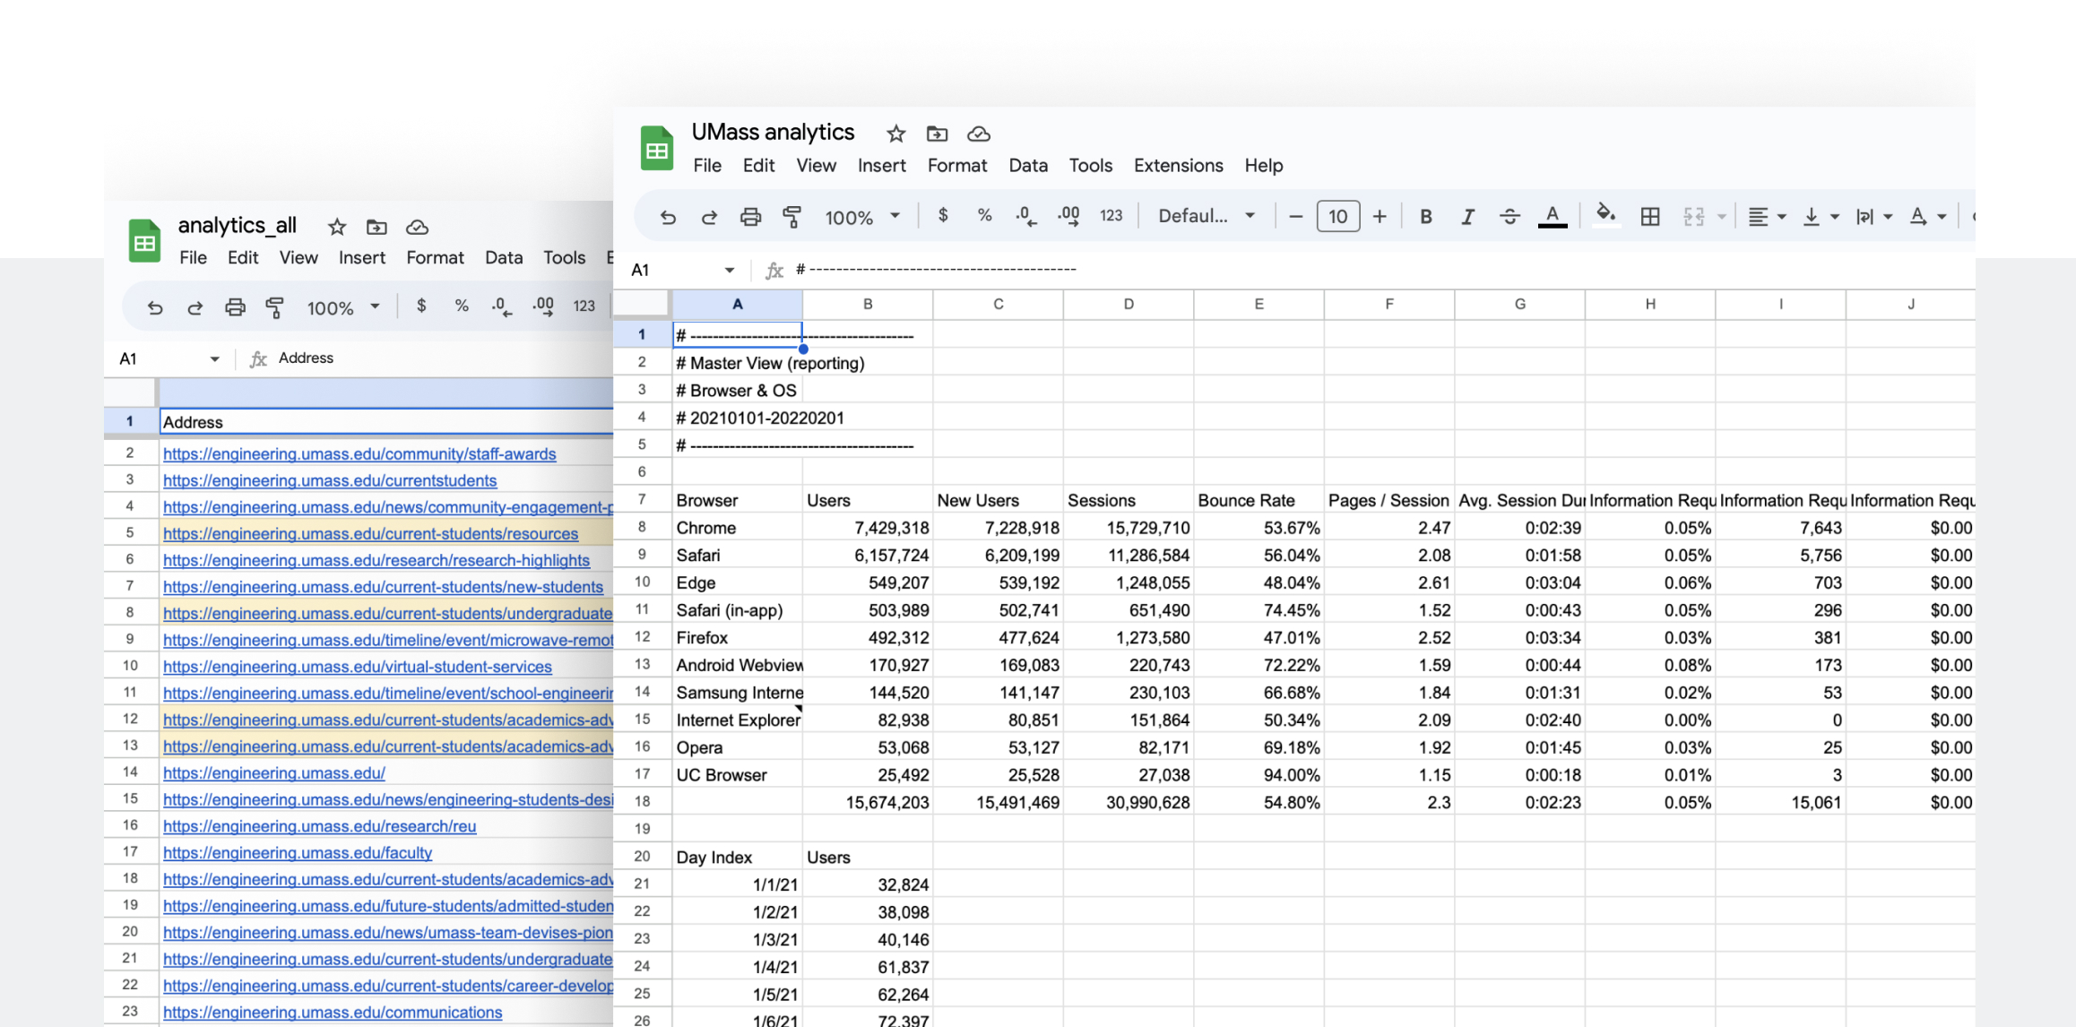Open the name box dropdown showing A1
The width and height of the screenshot is (2076, 1027).
click(730, 270)
